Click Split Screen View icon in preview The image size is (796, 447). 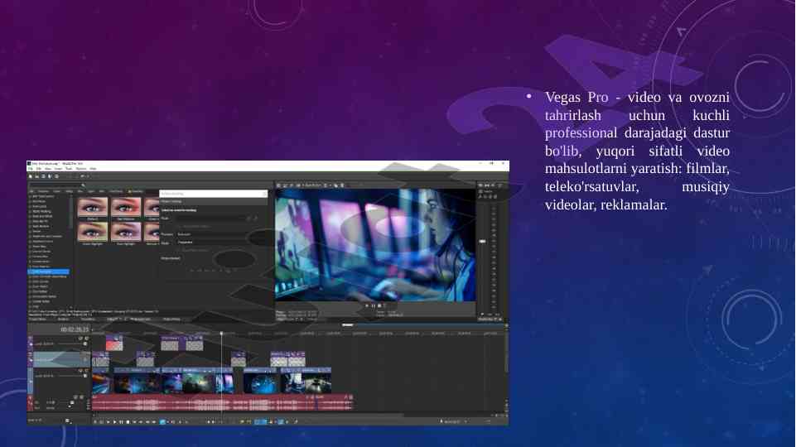(298, 185)
